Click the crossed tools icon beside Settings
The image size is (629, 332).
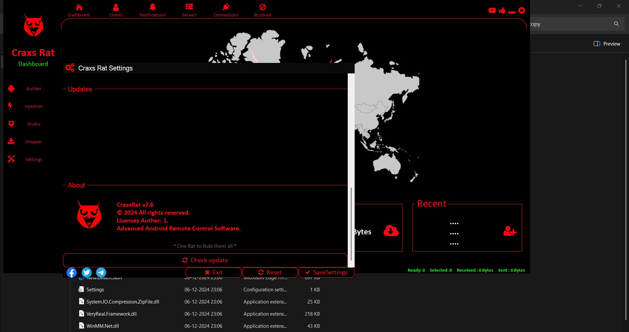11,159
